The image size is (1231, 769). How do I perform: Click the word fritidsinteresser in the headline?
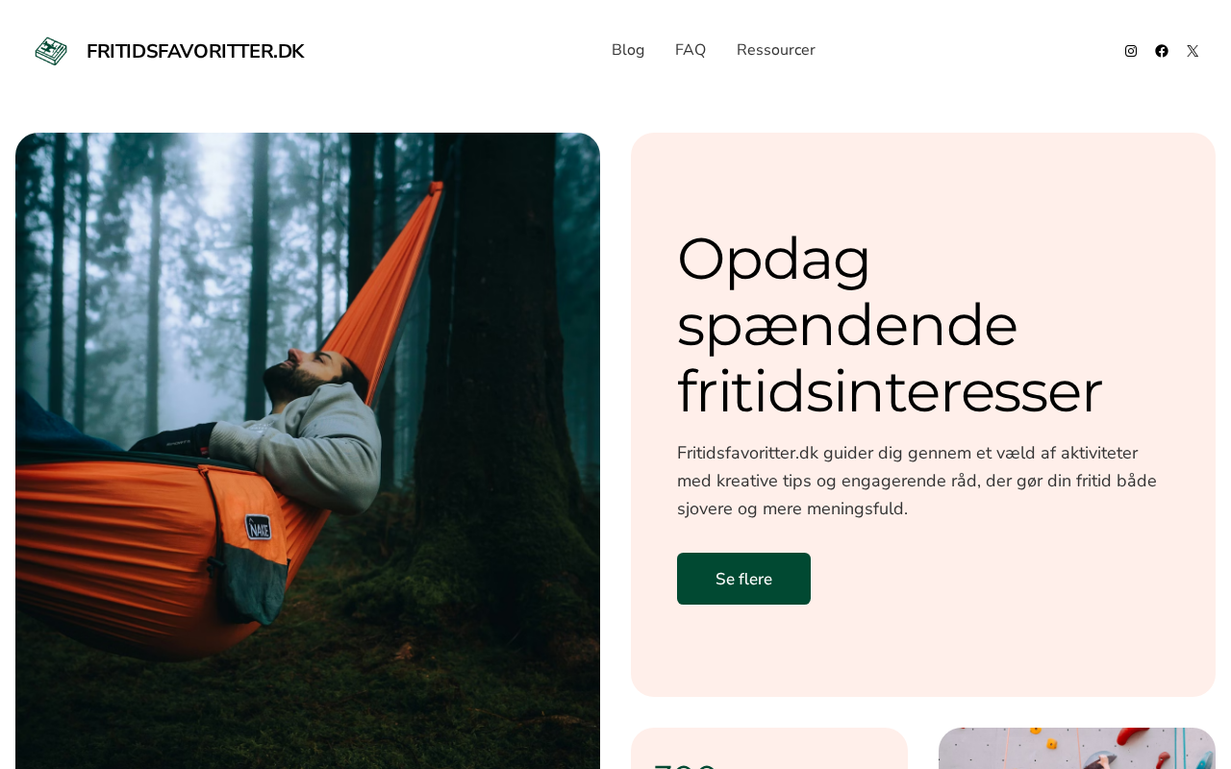click(x=890, y=391)
